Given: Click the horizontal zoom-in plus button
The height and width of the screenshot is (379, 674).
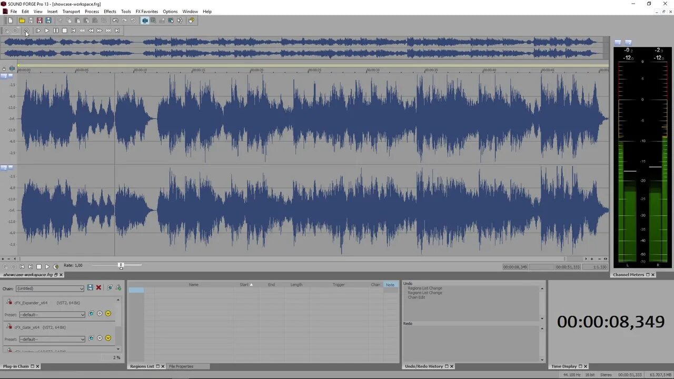Looking at the screenshot, I should coord(592,259).
